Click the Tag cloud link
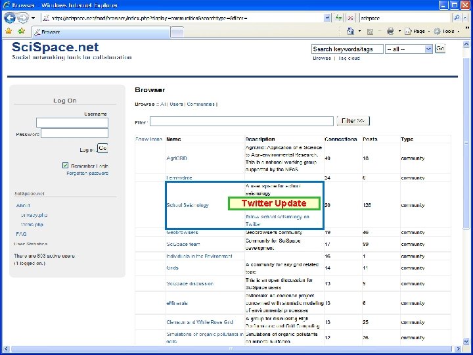Screen dimensions: 473x355 pyautogui.click(x=349, y=58)
